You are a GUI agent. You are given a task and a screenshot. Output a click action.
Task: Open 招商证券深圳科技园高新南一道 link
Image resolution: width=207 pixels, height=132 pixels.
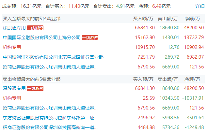(50, 127)
